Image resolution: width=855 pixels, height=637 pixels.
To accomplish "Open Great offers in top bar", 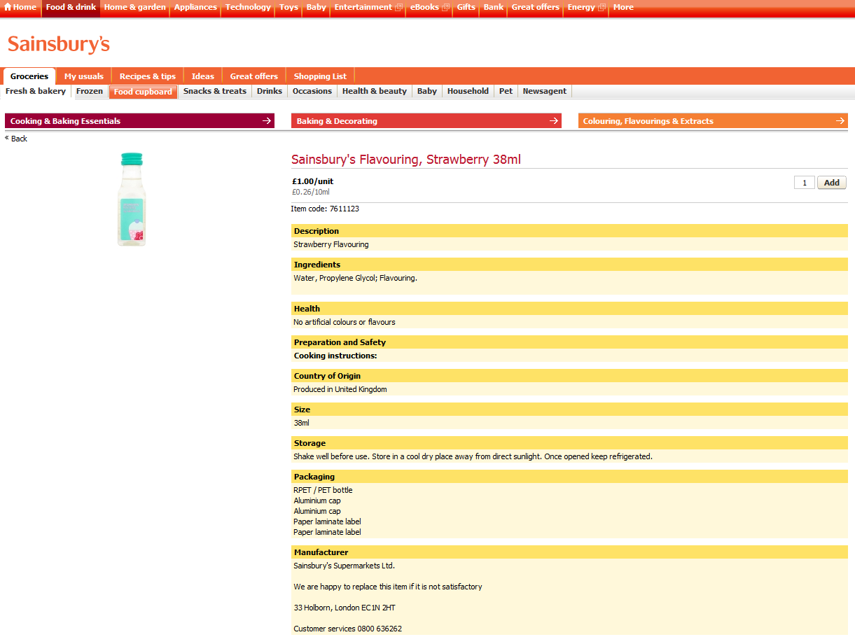I will click(x=536, y=7).
